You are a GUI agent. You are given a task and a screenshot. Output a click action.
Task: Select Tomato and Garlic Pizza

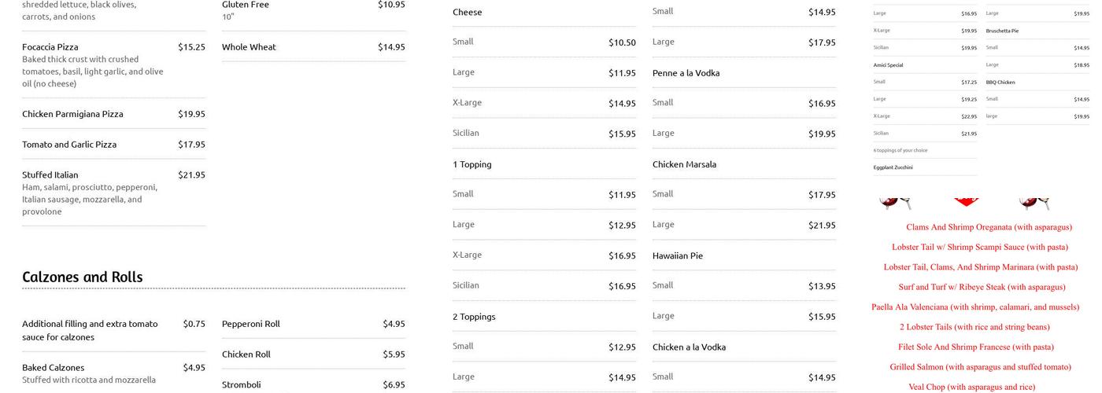(69, 145)
